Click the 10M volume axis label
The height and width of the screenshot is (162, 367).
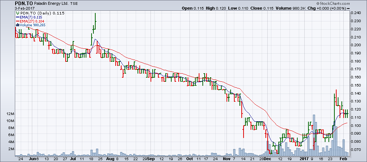tap(10, 121)
